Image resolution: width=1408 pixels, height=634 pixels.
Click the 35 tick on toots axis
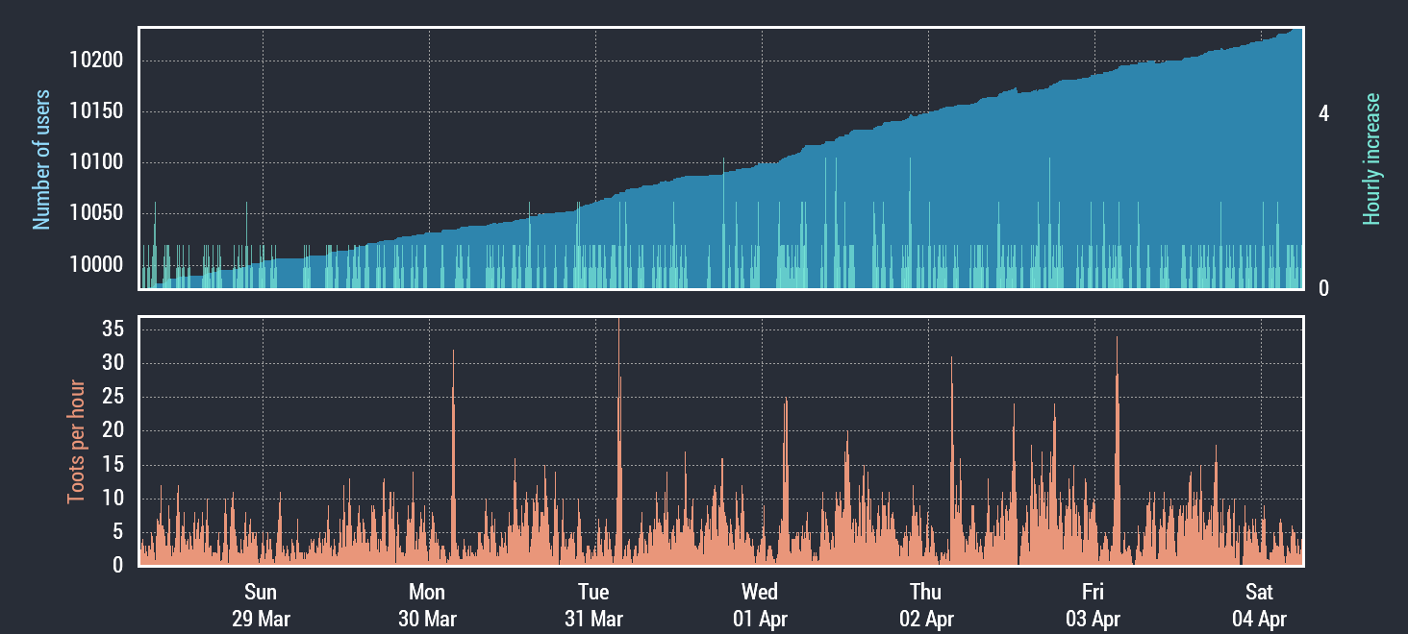[113, 329]
